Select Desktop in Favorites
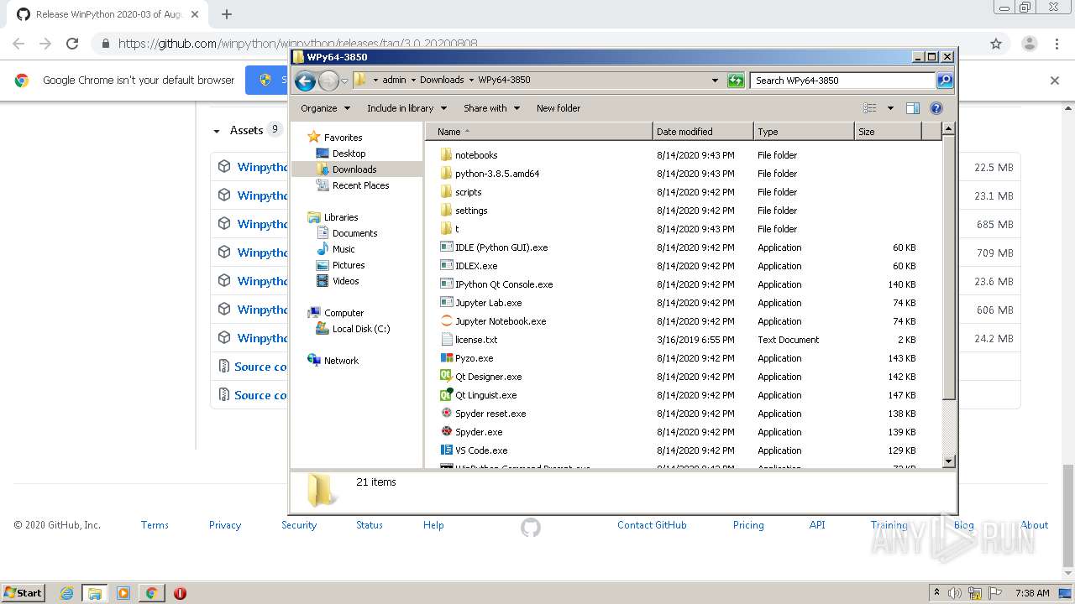This screenshot has width=1075, height=604. click(x=349, y=154)
